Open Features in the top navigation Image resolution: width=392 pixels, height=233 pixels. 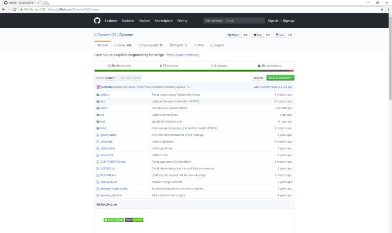(111, 21)
